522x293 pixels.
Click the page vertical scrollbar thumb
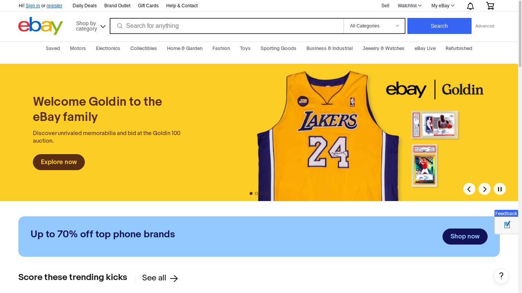pos(520,34)
